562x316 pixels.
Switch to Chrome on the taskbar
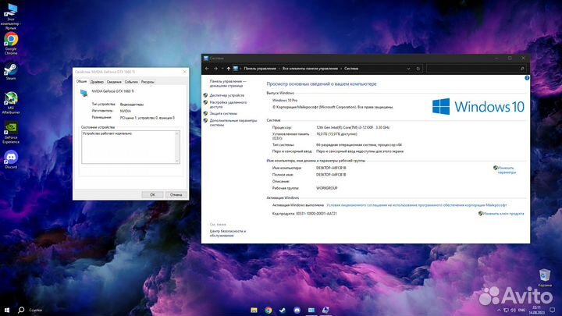268,310
